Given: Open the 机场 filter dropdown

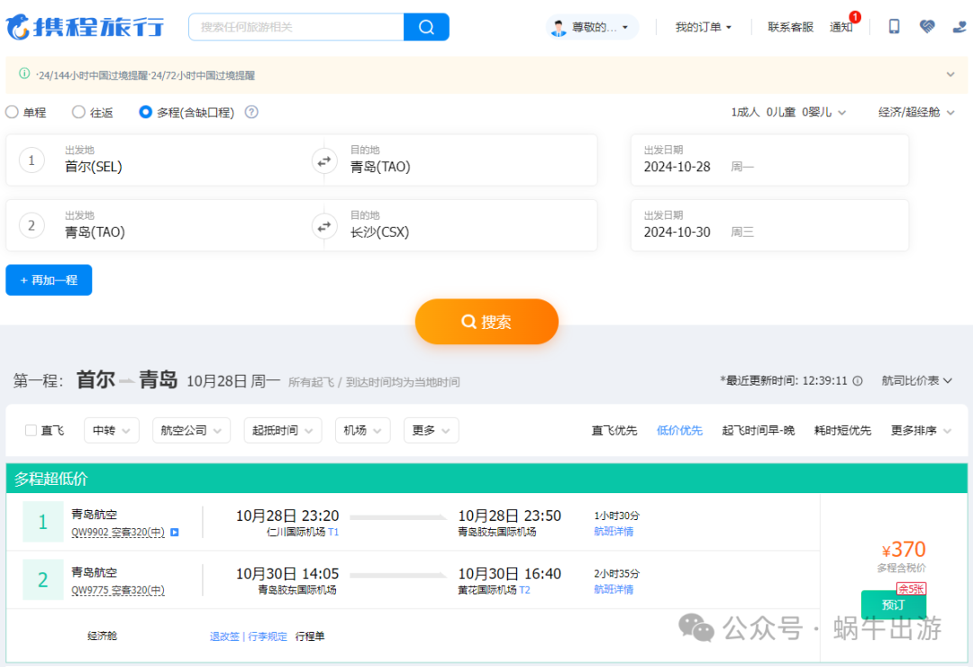Looking at the screenshot, I should (x=362, y=430).
